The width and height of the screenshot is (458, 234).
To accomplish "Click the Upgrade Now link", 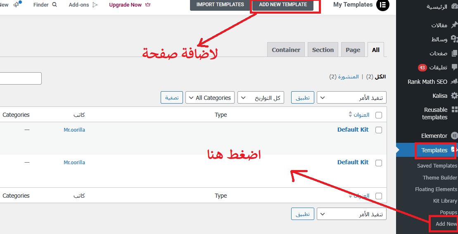I will [125, 5].
